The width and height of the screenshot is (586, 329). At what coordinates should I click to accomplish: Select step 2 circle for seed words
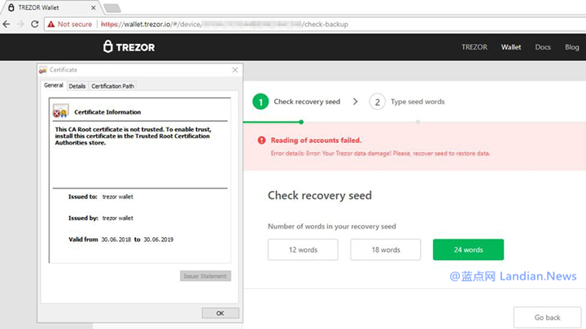click(x=377, y=102)
